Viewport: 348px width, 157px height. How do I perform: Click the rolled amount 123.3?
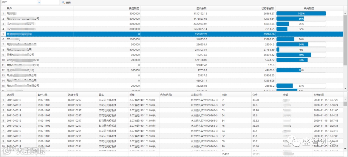click(x=271, y=65)
